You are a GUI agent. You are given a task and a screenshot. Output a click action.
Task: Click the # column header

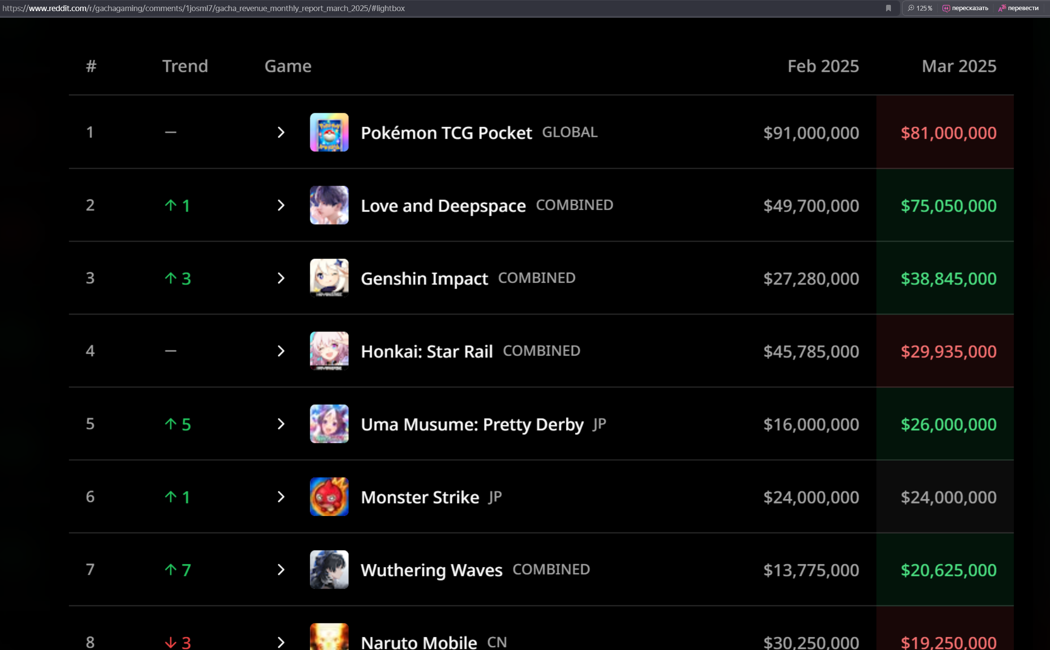[x=91, y=66]
